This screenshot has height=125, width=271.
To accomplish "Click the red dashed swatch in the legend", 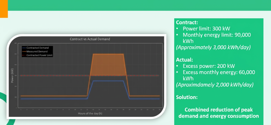I will coord(24,55).
